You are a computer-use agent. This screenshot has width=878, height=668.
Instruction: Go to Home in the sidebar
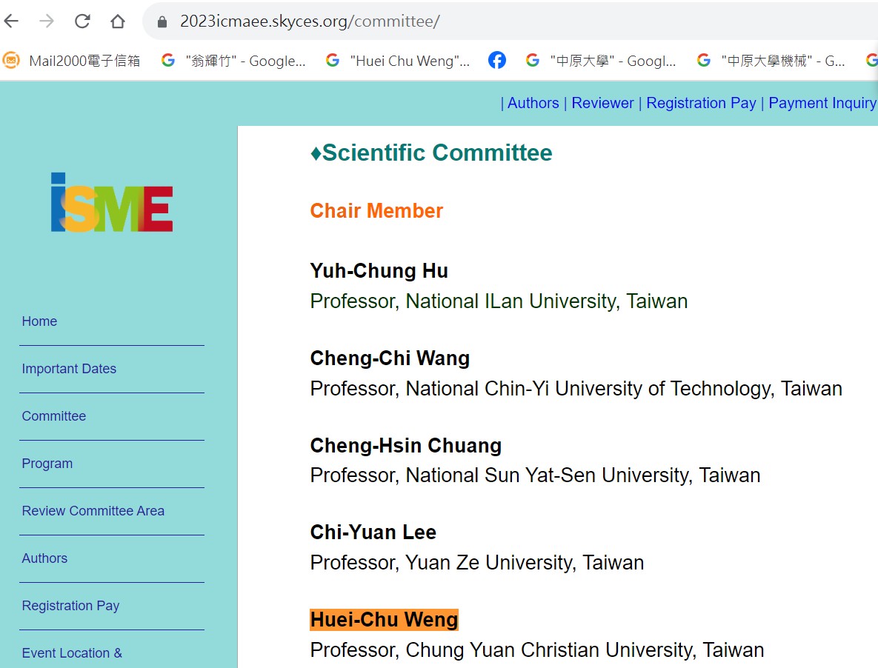tap(39, 321)
